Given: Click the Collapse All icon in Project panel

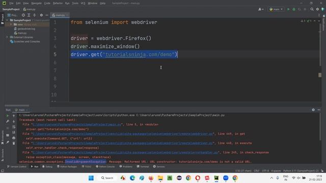Looking at the screenshot, I should [x=35, y=15].
